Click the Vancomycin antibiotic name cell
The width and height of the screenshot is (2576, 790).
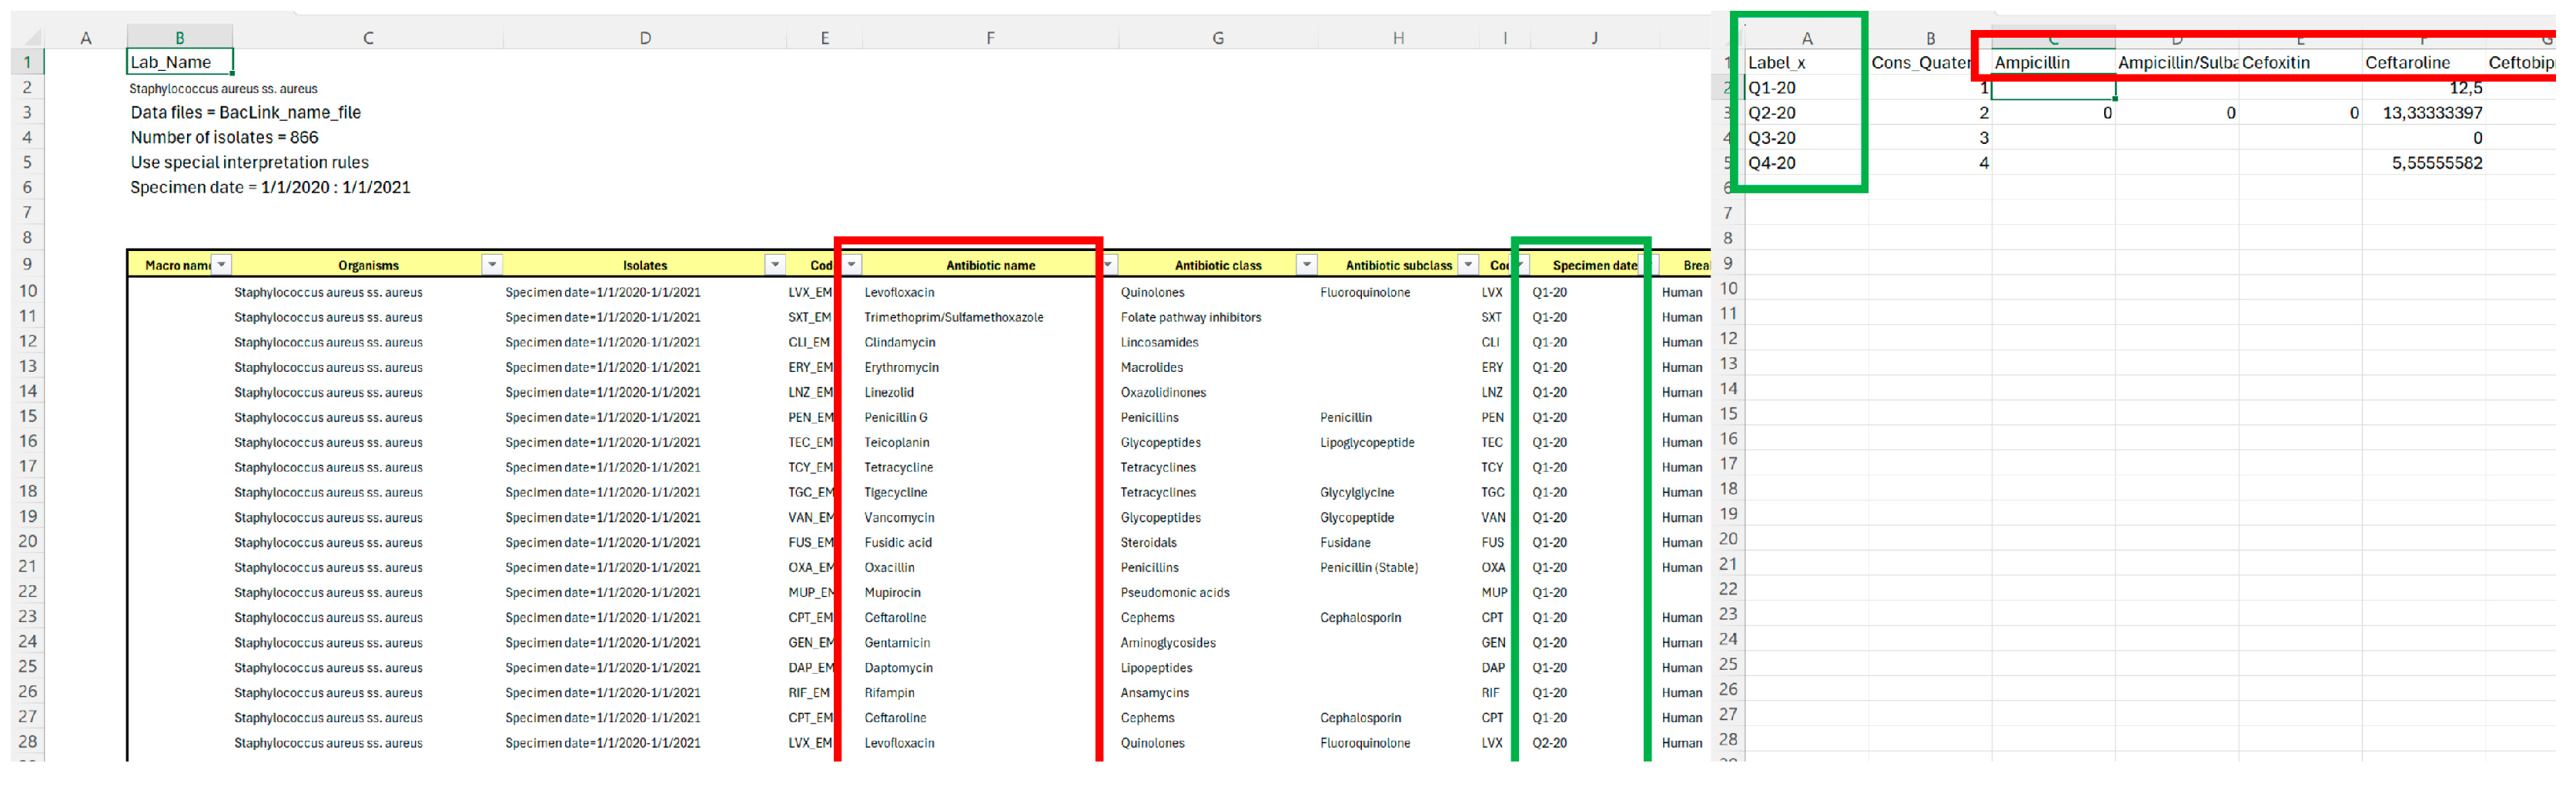pyautogui.click(x=899, y=517)
